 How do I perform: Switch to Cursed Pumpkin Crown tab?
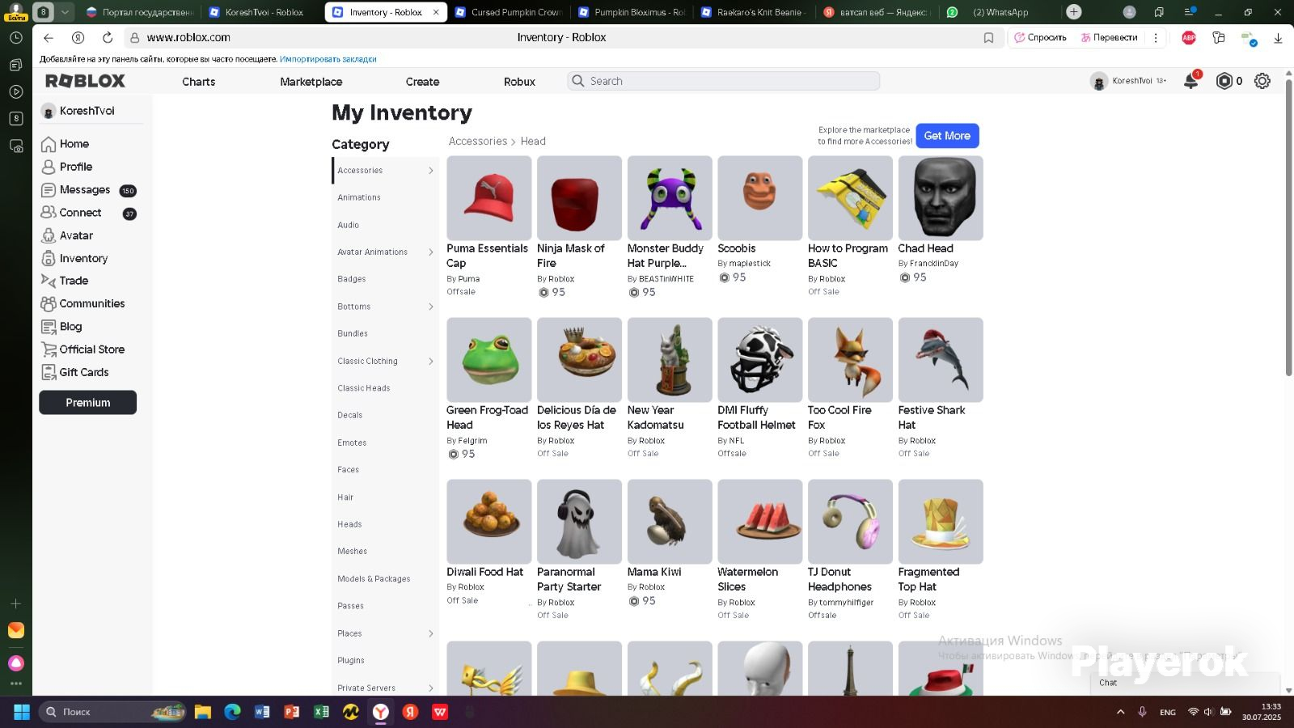point(510,12)
